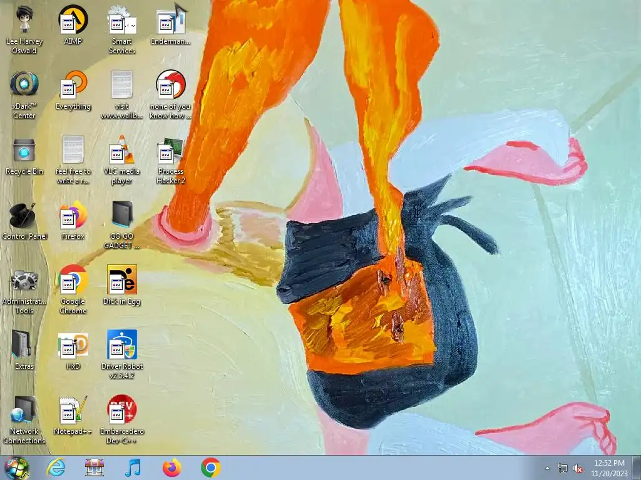
Task: Open the network status tray icon
Action: (x=563, y=469)
